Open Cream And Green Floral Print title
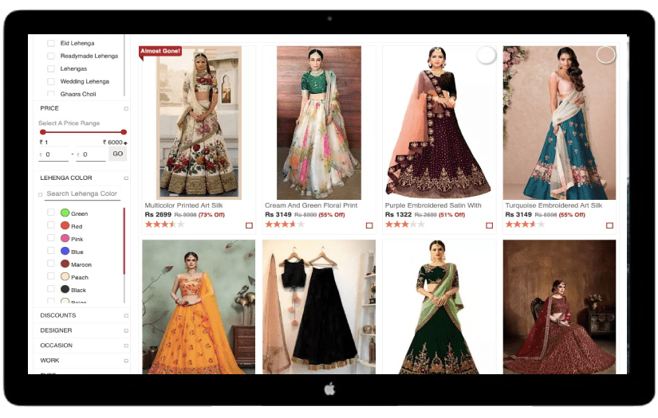 (x=311, y=205)
